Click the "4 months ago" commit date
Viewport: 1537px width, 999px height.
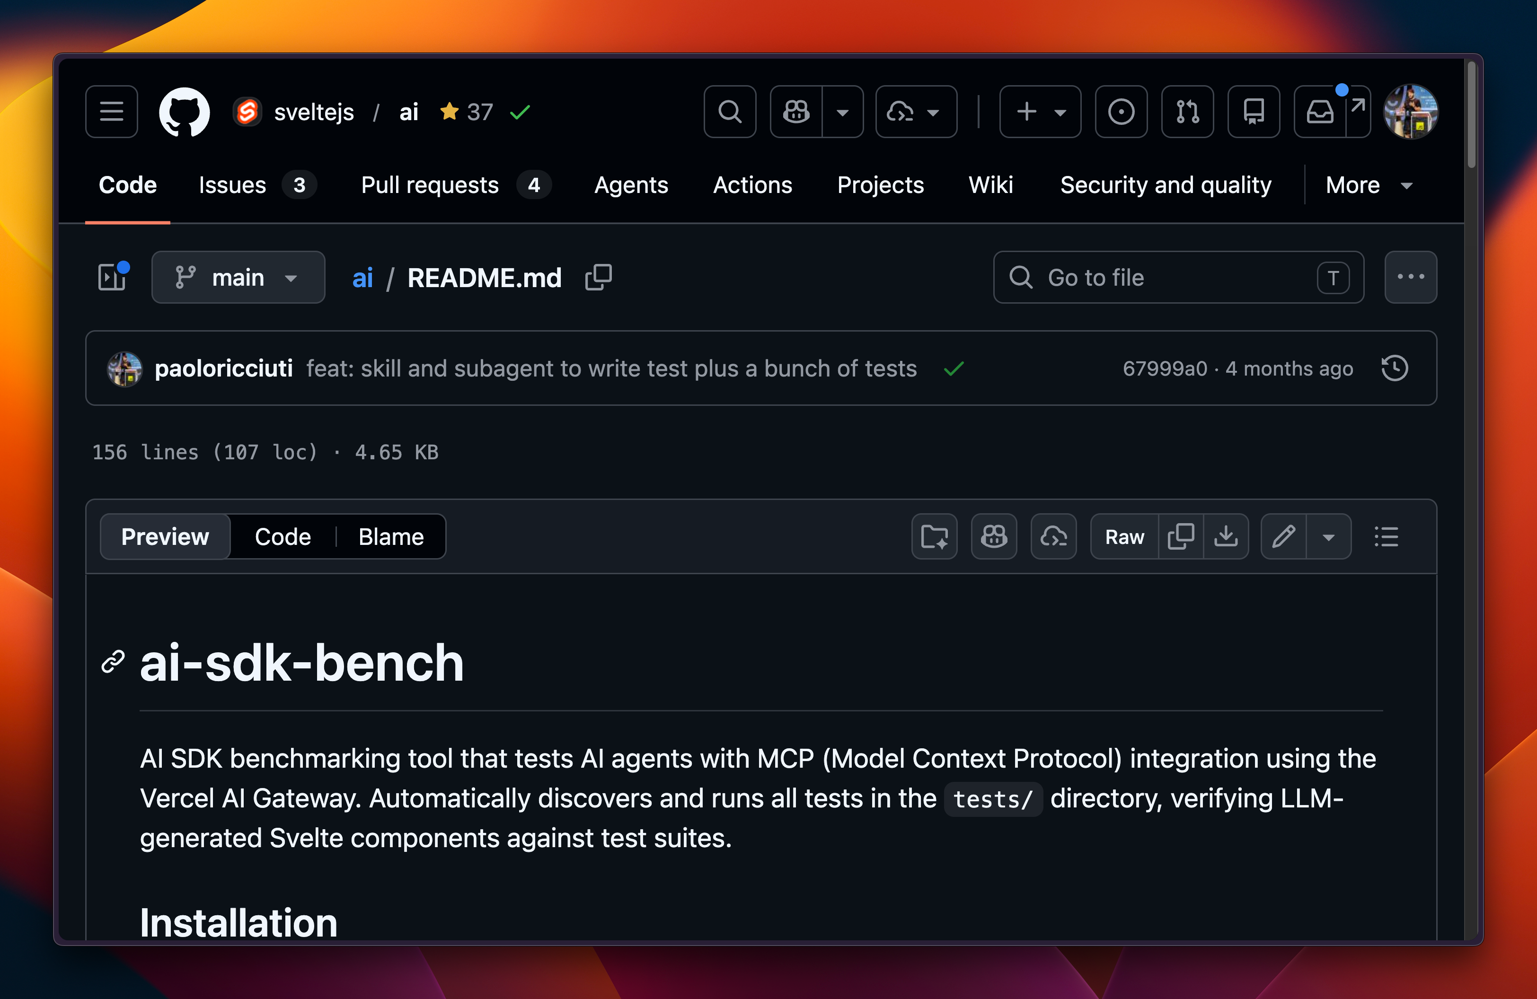pos(1289,368)
